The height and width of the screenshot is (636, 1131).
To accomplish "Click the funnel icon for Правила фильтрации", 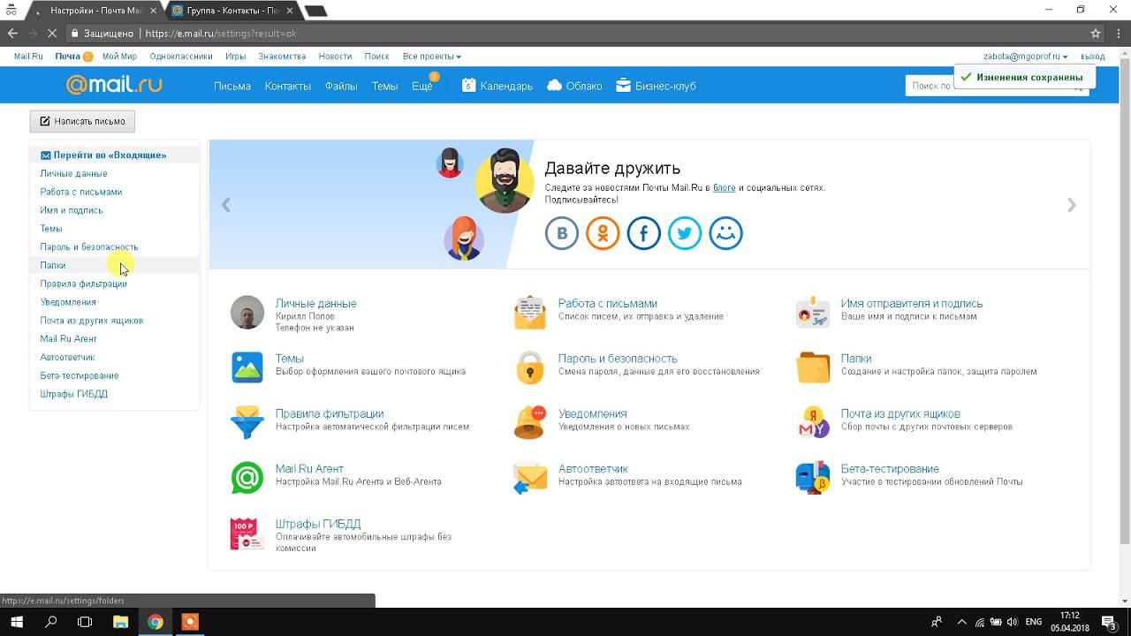I will click(x=247, y=422).
